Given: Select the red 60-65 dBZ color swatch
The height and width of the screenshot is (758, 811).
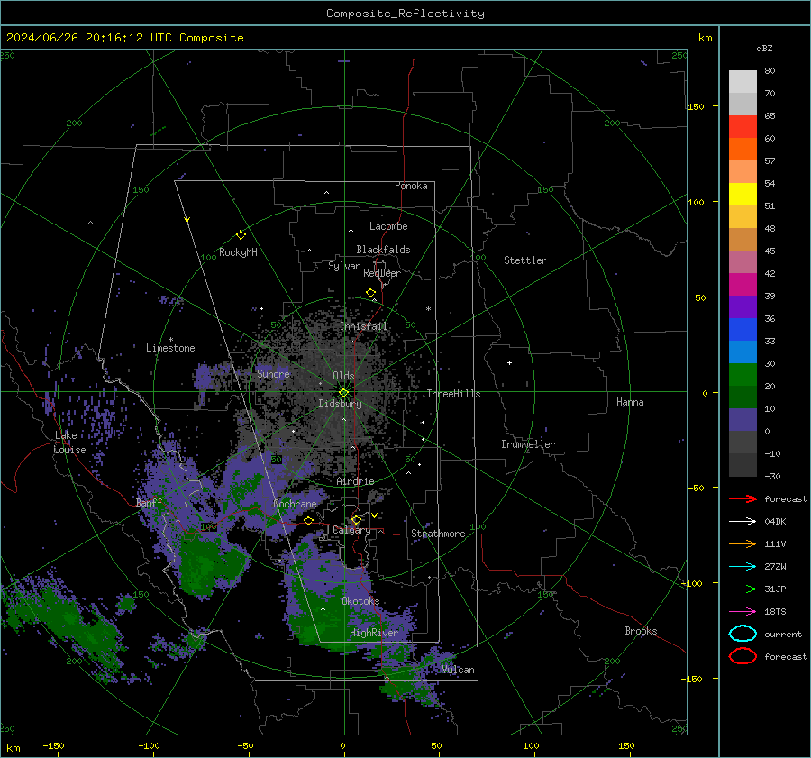Looking at the screenshot, I should point(743,127).
